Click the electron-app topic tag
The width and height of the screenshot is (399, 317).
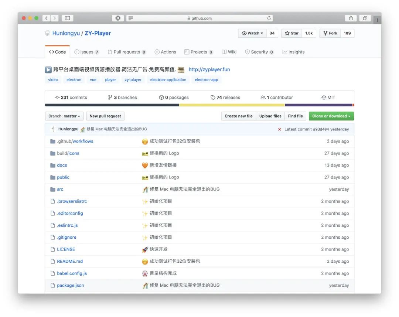click(x=207, y=80)
